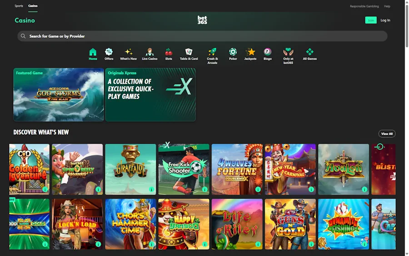Launch the Lock'n Load game tile
Image resolution: width=409 pixels, height=256 pixels.
(77, 224)
